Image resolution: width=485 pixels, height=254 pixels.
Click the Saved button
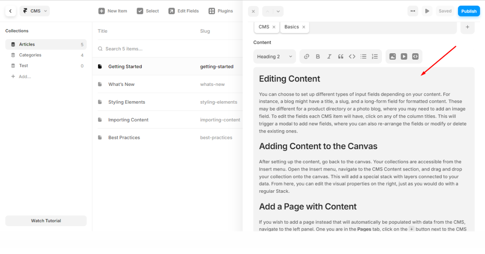[x=445, y=11]
